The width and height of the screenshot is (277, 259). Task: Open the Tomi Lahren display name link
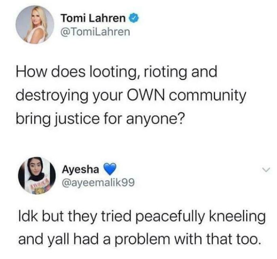[93, 18]
